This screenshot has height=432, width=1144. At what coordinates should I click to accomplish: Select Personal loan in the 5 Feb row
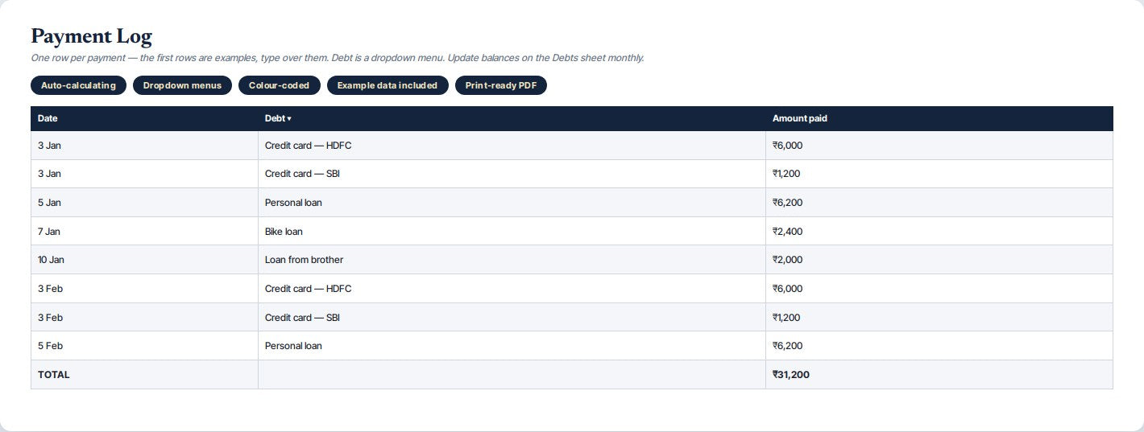pyautogui.click(x=512, y=346)
